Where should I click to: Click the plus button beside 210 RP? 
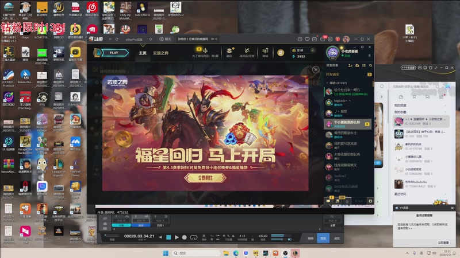pos(312,50)
